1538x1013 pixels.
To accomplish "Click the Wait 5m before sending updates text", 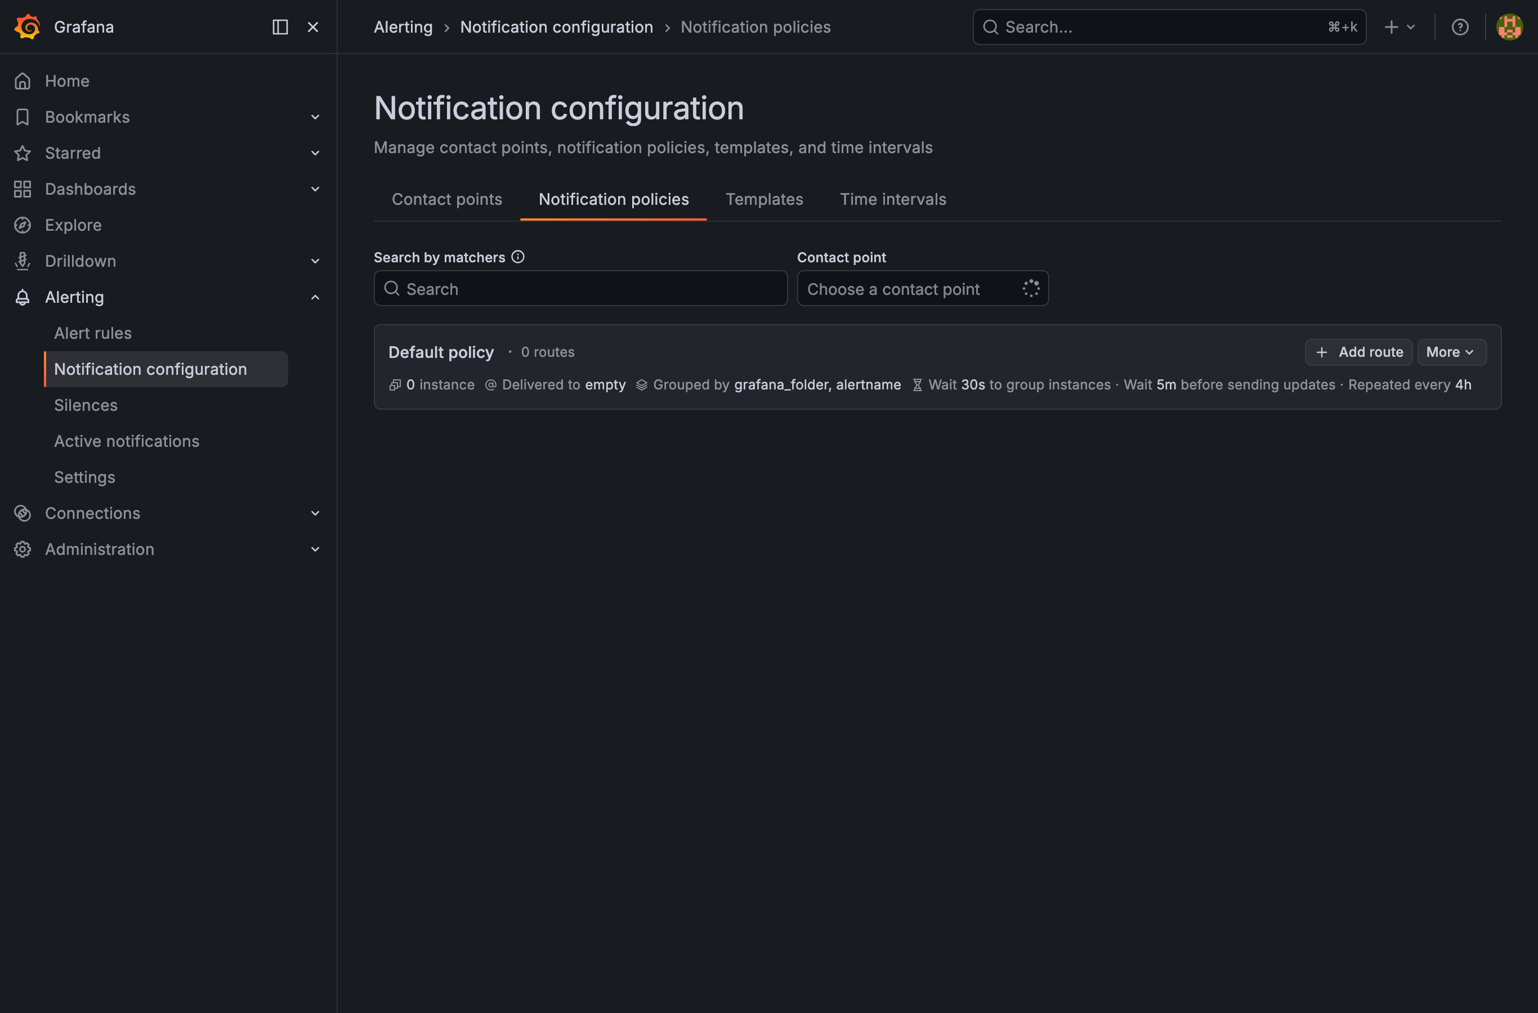I will (x=1229, y=385).
